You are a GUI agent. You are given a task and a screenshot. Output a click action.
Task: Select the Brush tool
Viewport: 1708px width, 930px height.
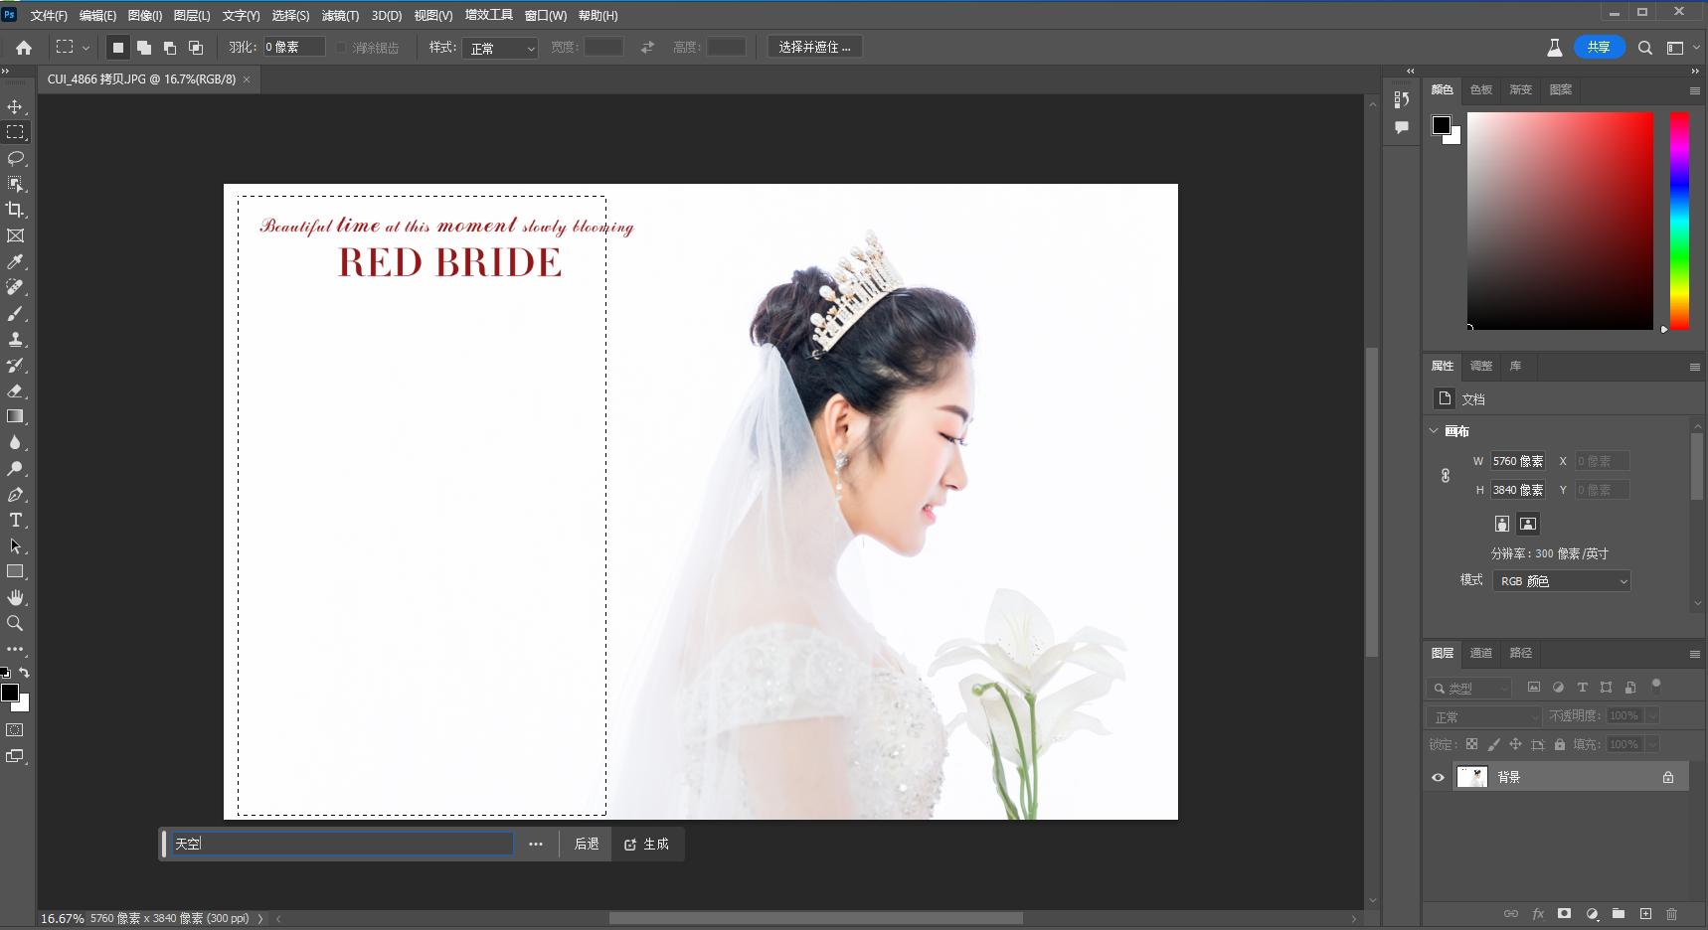coord(15,313)
